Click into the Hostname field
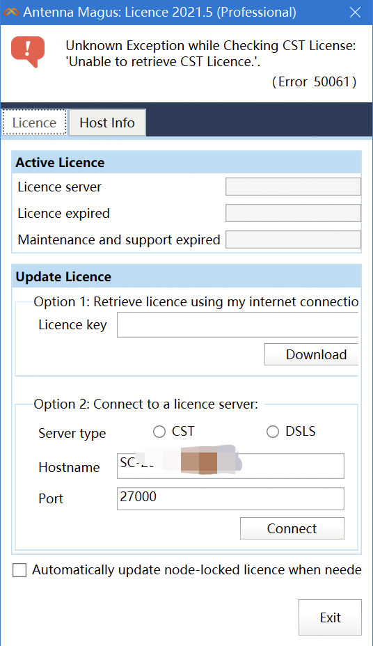This screenshot has width=373, height=646. click(x=230, y=466)
